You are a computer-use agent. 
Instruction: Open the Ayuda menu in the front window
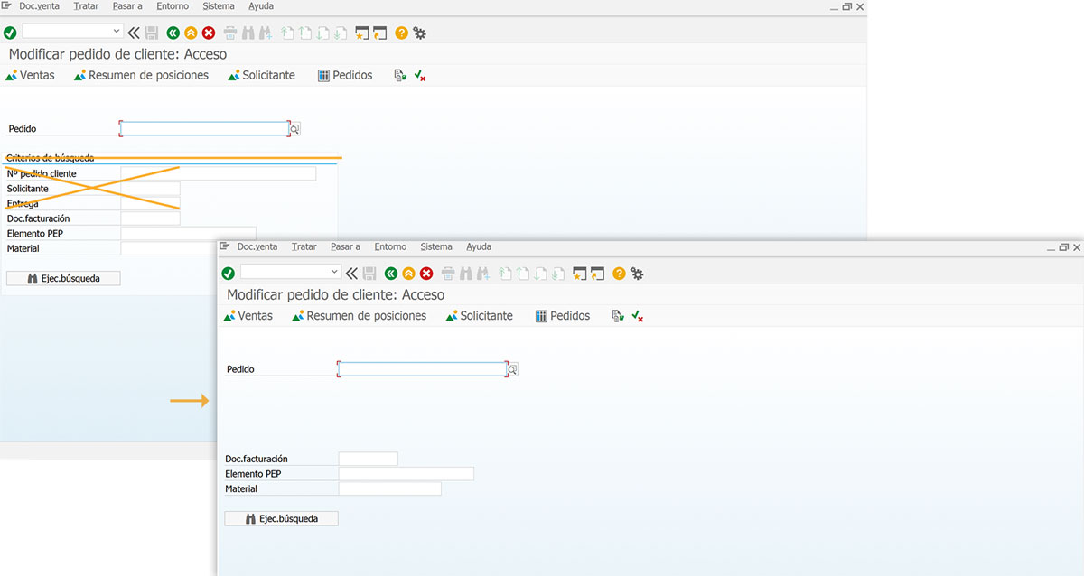[x=479, y=246]
